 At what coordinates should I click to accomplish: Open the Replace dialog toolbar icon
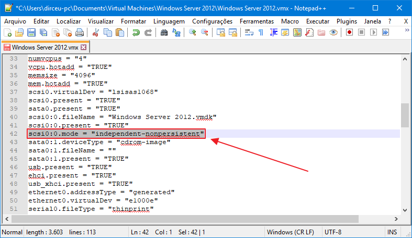coord(176,33)
